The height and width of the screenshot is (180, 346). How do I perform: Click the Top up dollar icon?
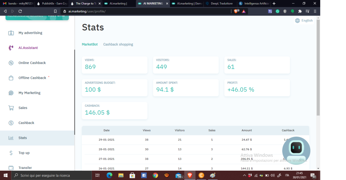pos(11,153)
